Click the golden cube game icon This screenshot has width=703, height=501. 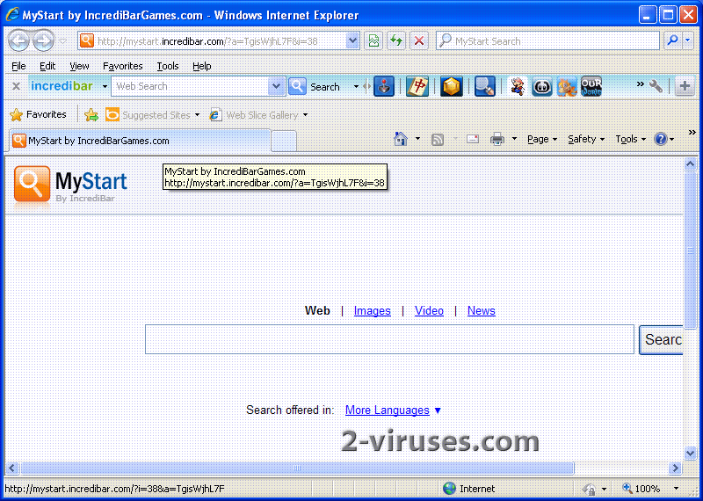tap(451, 86)
